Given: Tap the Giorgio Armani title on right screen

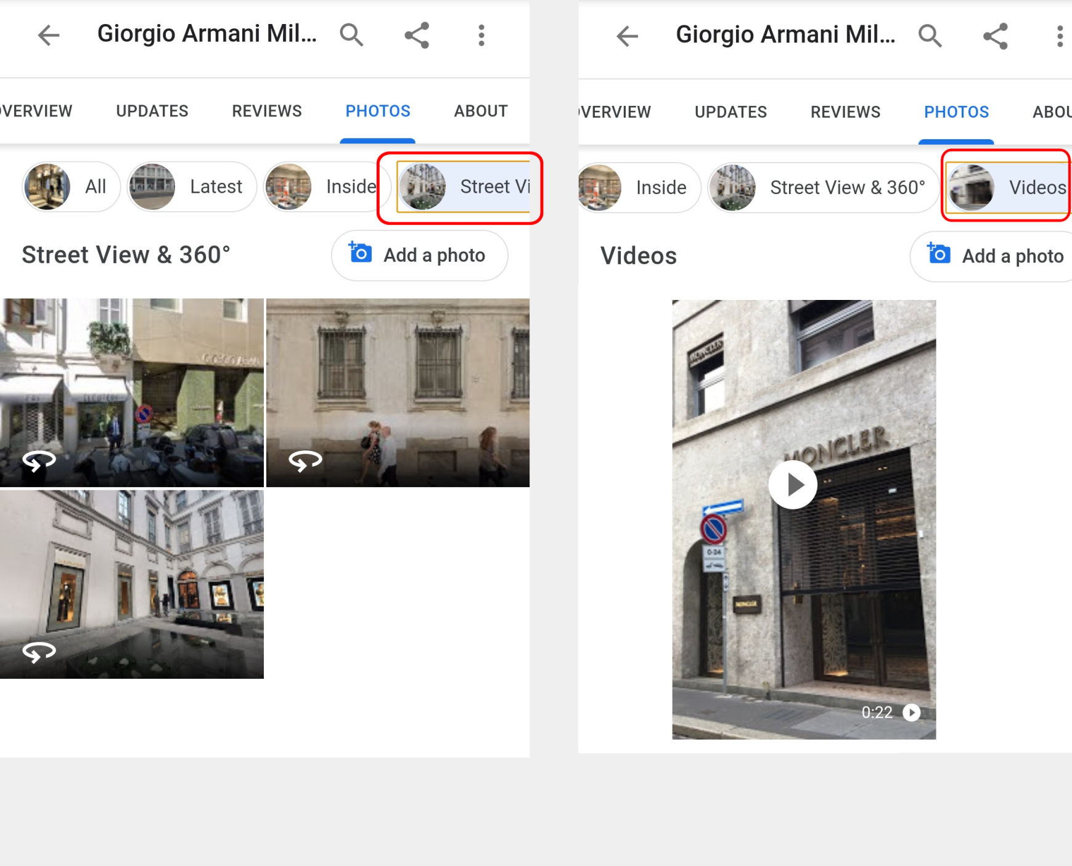Looking at the screenshot, I should [785, 34].
